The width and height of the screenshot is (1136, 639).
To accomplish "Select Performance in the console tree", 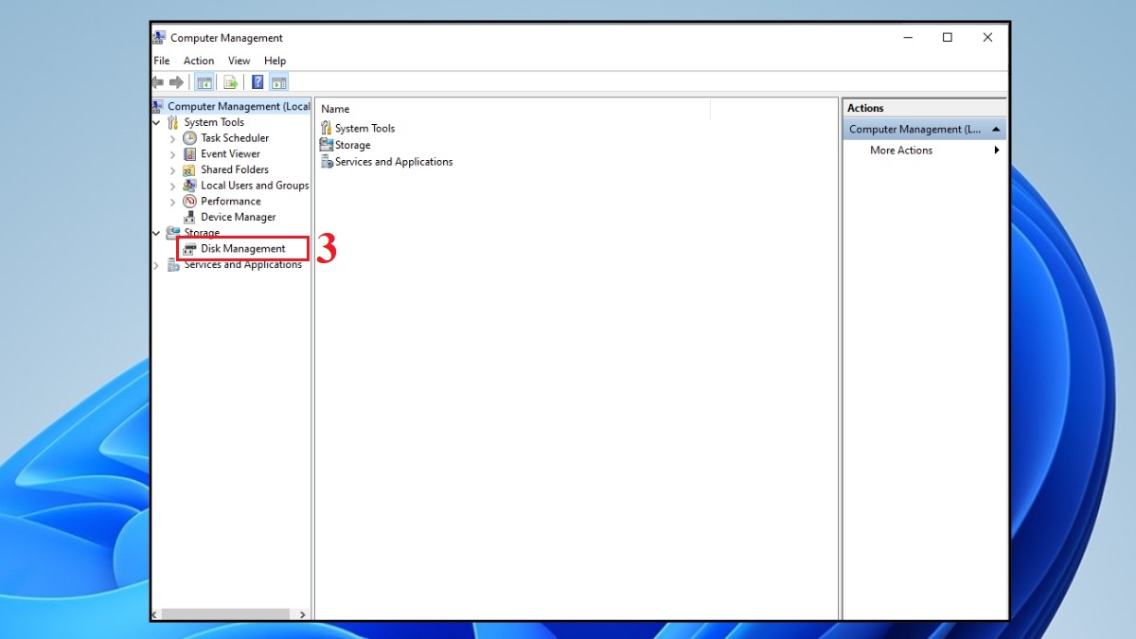I will click(x=230, y=201).
